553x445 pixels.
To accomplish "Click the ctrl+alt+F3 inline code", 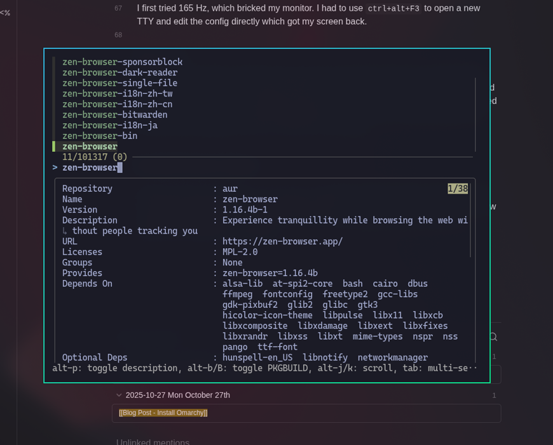I will (x=393, y=9).
